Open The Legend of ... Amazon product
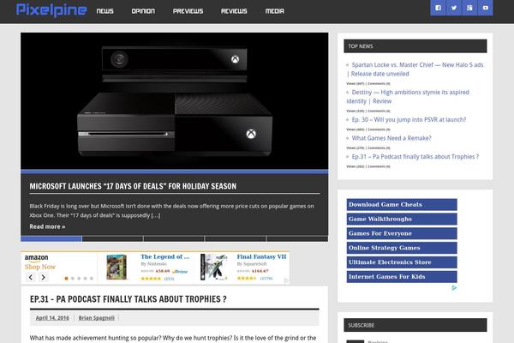This screenshot has height=343, width=514. pyautogui.click(x=165, y=256)
